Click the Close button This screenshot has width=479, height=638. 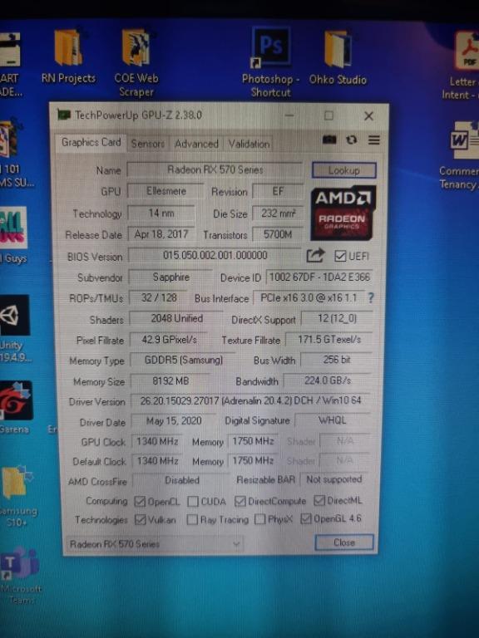point(344,542)
